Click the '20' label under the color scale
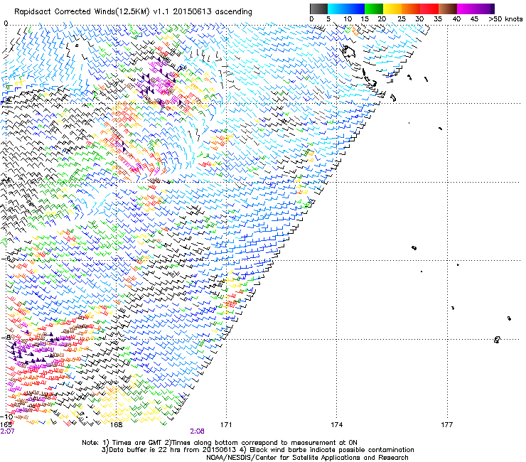The image size is (526, 462). coord(382,19)
